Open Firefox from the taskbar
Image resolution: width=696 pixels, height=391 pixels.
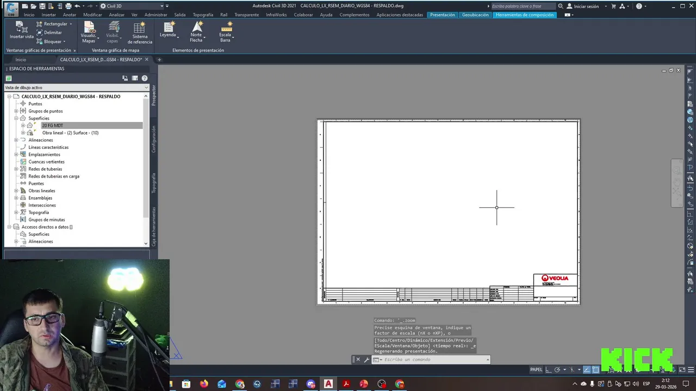click(x=204, y=384)
